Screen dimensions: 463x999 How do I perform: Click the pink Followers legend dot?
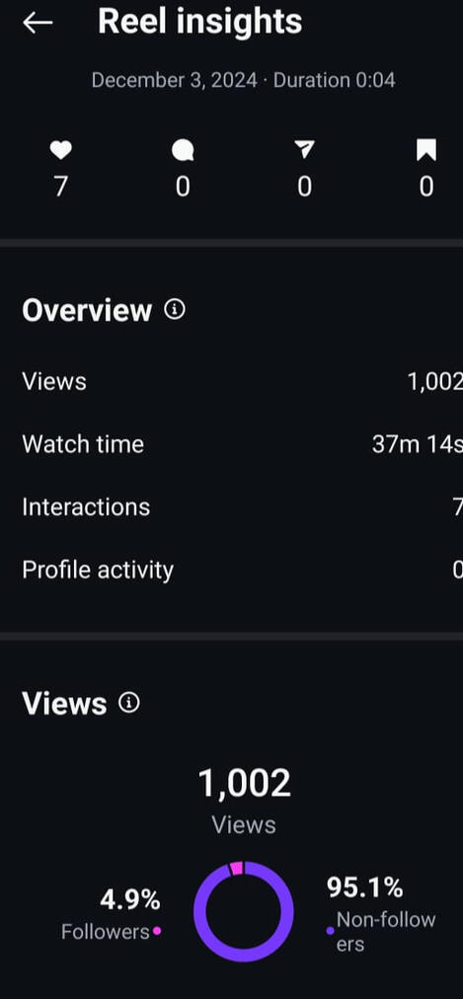pos(157,932)
